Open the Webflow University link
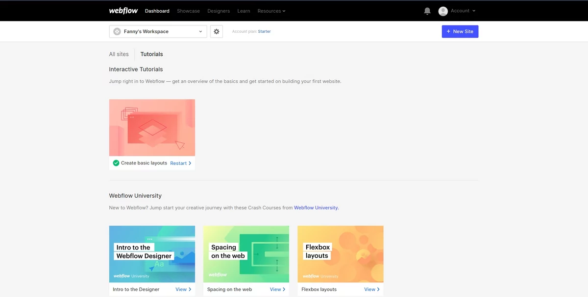 tap(317, 207)
